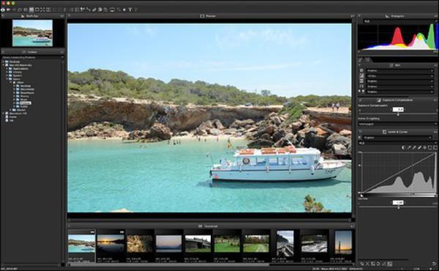Toggle the label badge on the sunset thumbnail
The image size is (439, 271).
point(121,232)
